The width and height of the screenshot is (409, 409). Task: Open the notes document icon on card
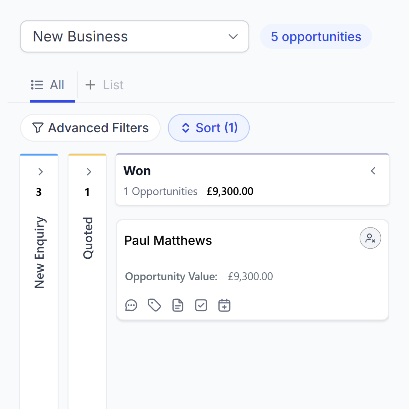(x=178, y=305)
